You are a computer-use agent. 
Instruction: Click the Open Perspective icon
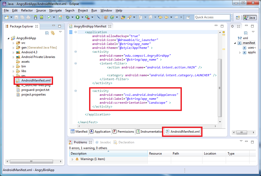(x=238, y=17)
